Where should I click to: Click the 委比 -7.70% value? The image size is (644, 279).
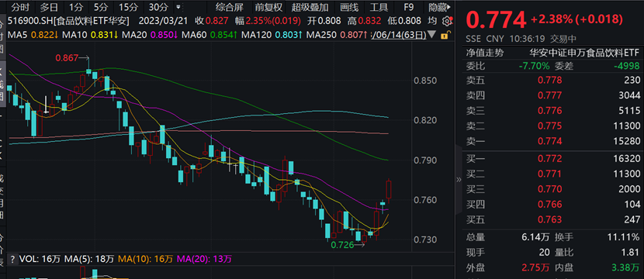click(534, 66)
